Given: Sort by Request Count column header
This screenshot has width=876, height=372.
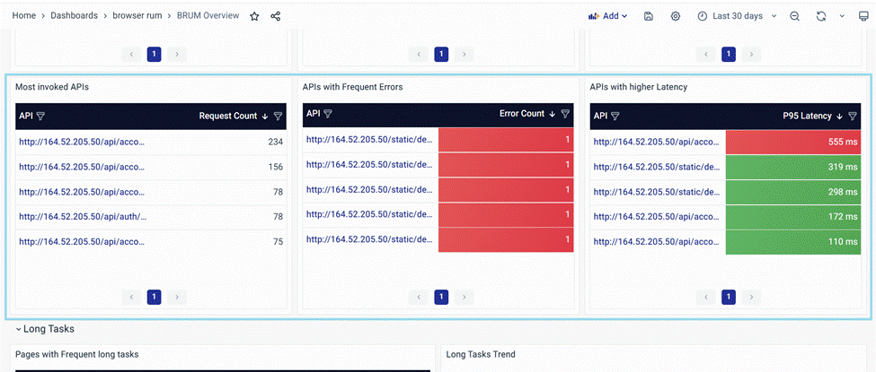Looking at the screenshot, I should [x=227, y=117].
